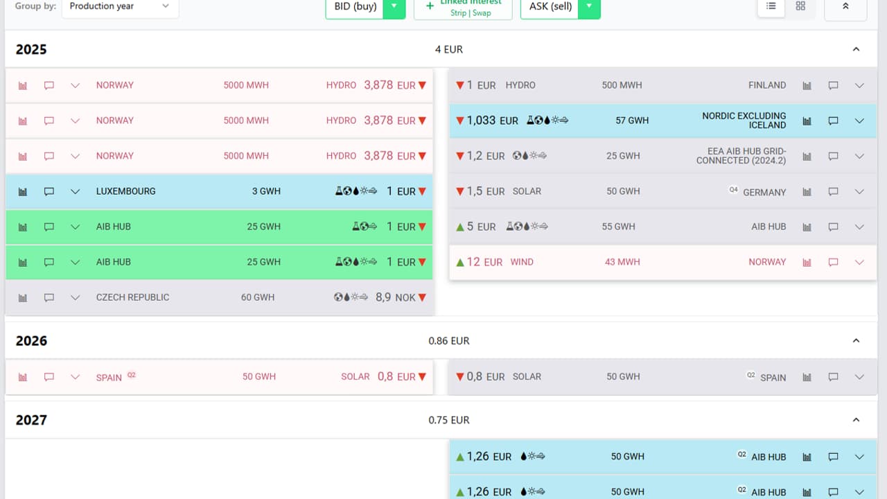
Task: Open comment icon for Czech Republic bid
Action: click(49, 297)
